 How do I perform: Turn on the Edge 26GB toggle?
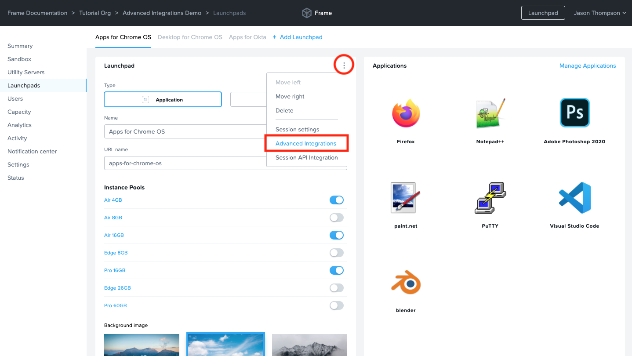pyautogui.click(x=336, y=288)
